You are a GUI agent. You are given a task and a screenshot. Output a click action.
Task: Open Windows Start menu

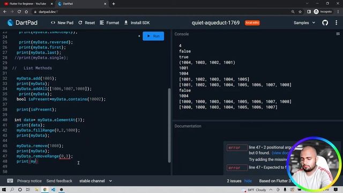point(4,189)
